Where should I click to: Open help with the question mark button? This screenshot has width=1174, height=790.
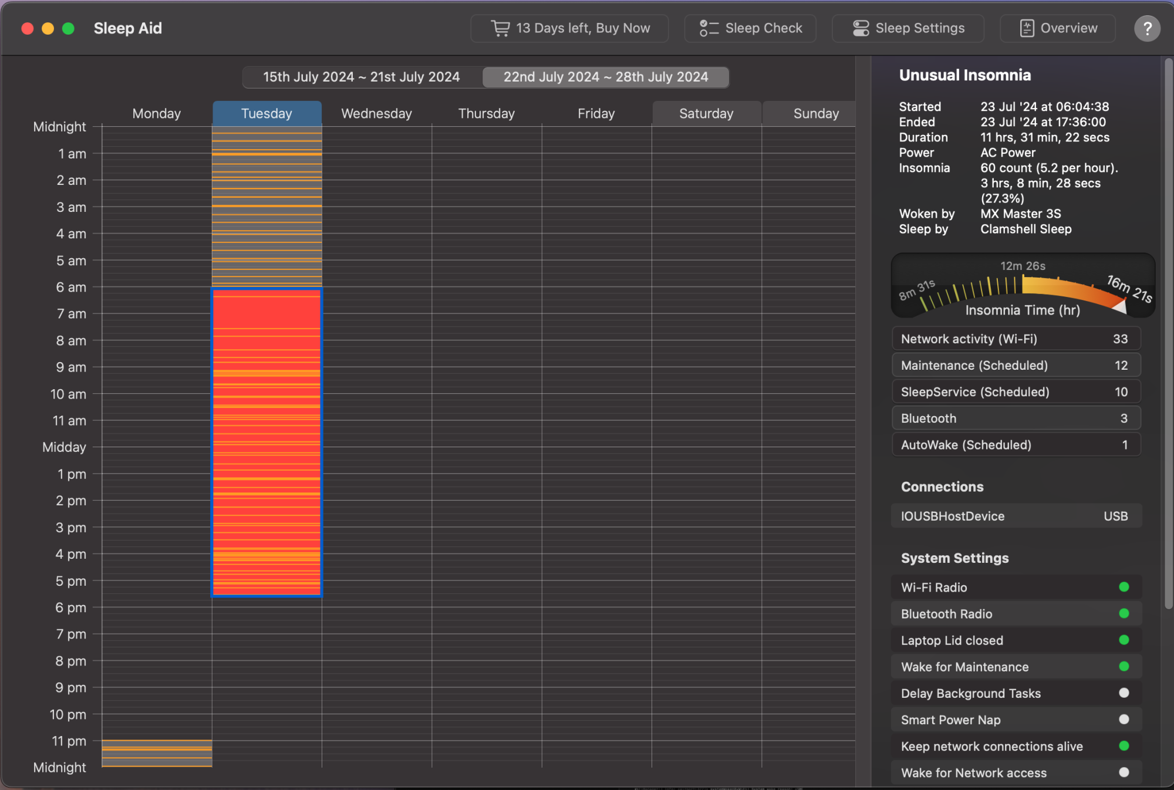(1147, 28)
